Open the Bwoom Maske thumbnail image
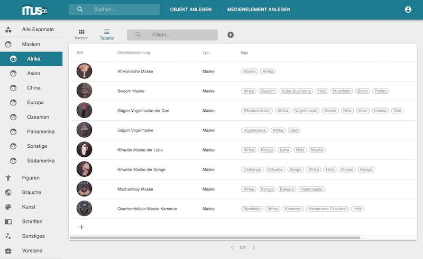The height and width of the screenshot is (259, 423). 84,91
